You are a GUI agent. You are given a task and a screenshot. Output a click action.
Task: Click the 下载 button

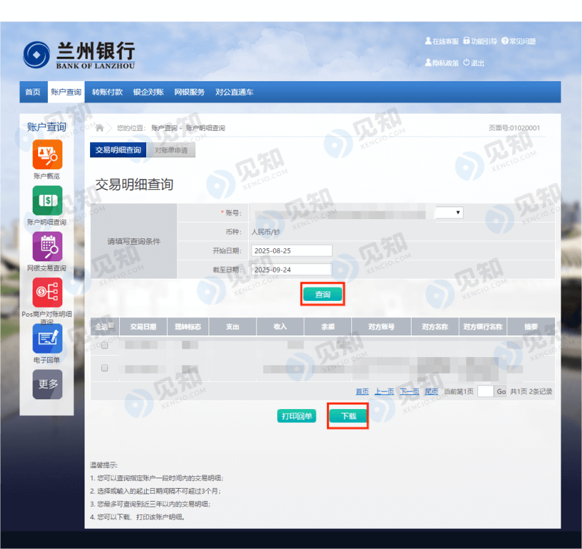(x=348, y=416)
